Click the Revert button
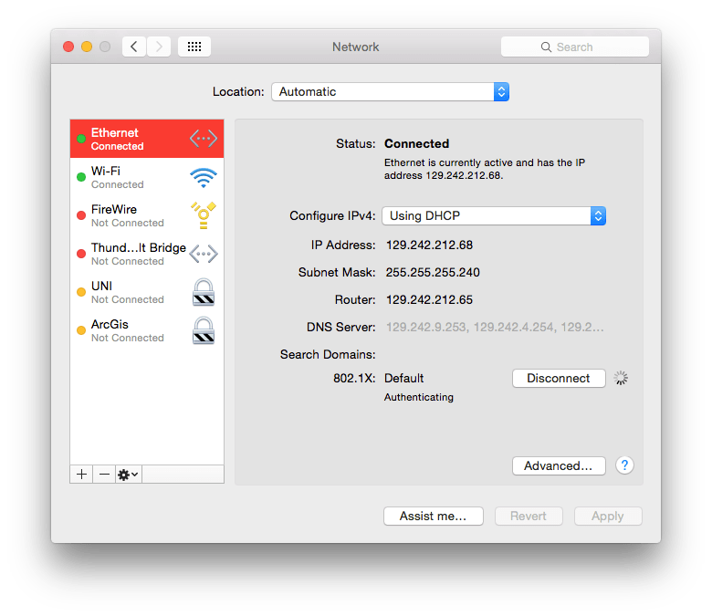Screen dimensions: 712x616 click(x=529, y=517)
